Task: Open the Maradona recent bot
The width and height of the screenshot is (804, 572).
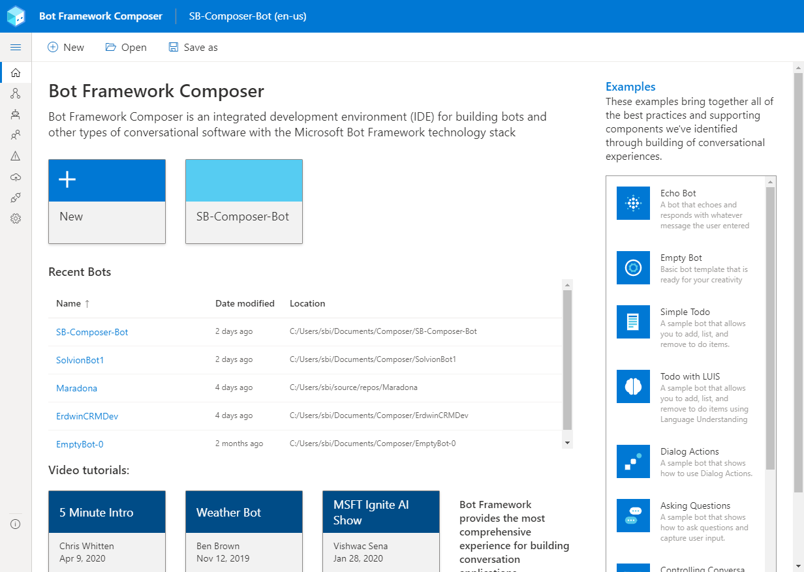Action: [76, 388]
